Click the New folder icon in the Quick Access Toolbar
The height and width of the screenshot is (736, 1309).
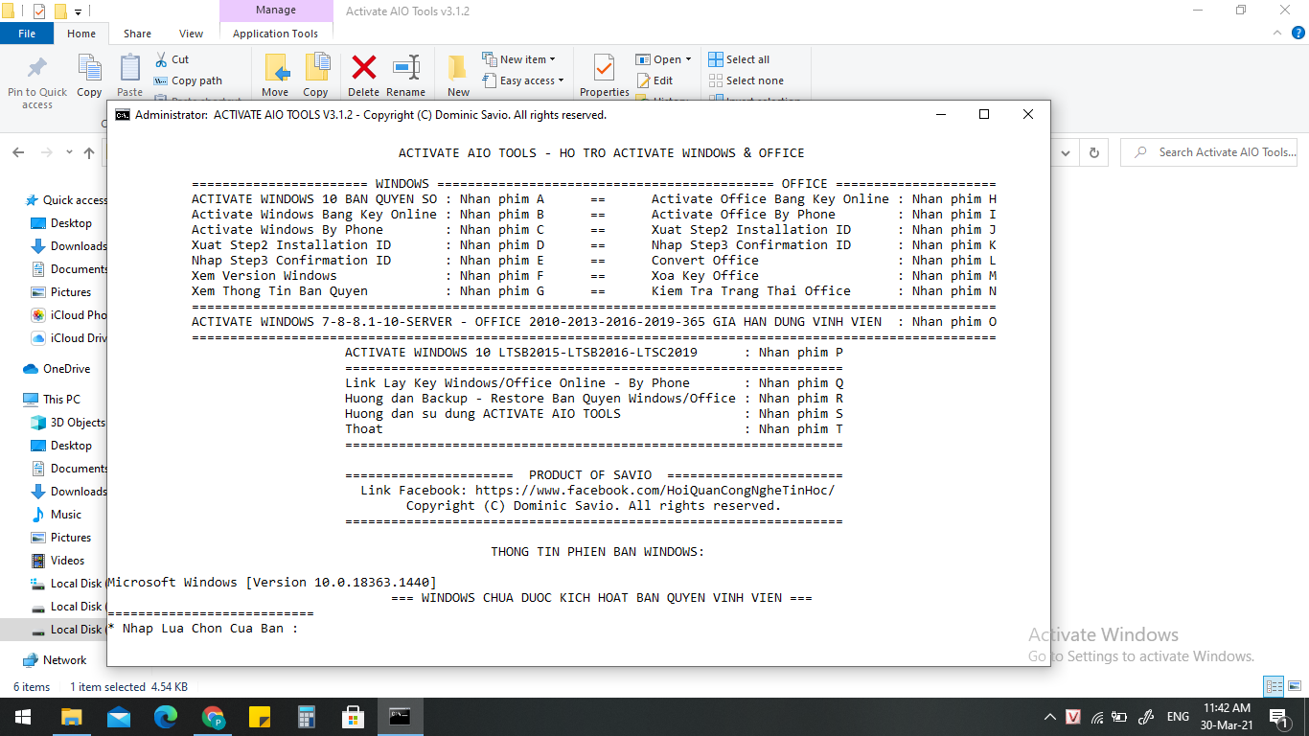click(x=59, y=11)
